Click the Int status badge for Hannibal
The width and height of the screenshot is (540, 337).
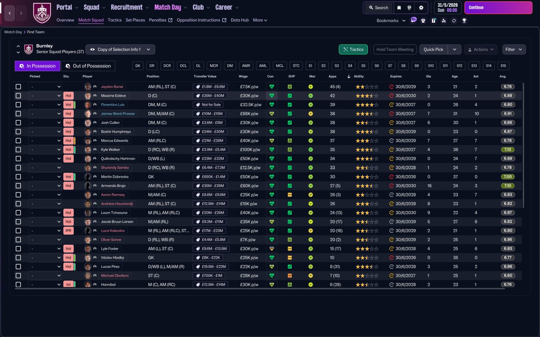(68, 285)
